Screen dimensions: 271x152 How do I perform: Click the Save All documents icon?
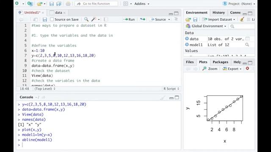[x=59, y=4]
